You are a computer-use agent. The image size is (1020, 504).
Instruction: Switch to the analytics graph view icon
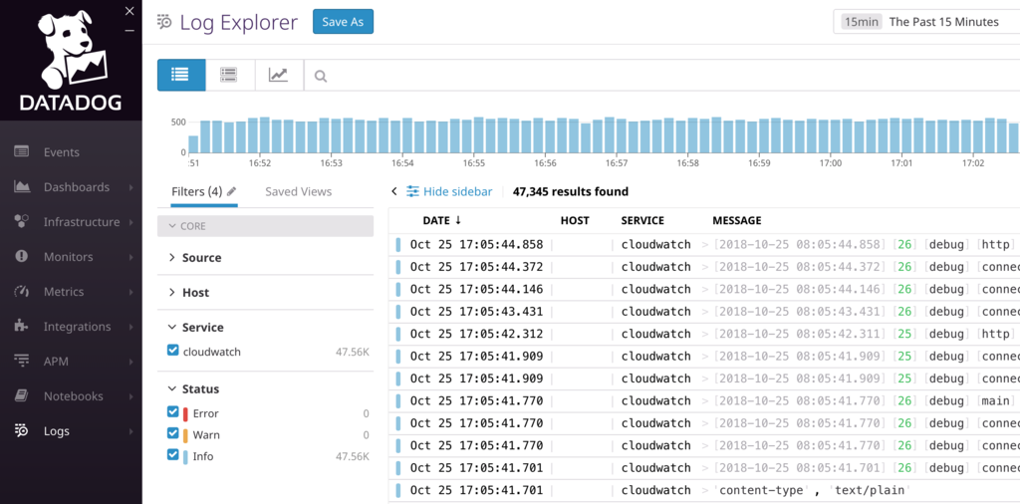(x=279, y=75)
